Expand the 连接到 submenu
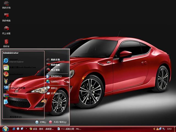This screenshot has width=176, height=132. click(54, 82)
